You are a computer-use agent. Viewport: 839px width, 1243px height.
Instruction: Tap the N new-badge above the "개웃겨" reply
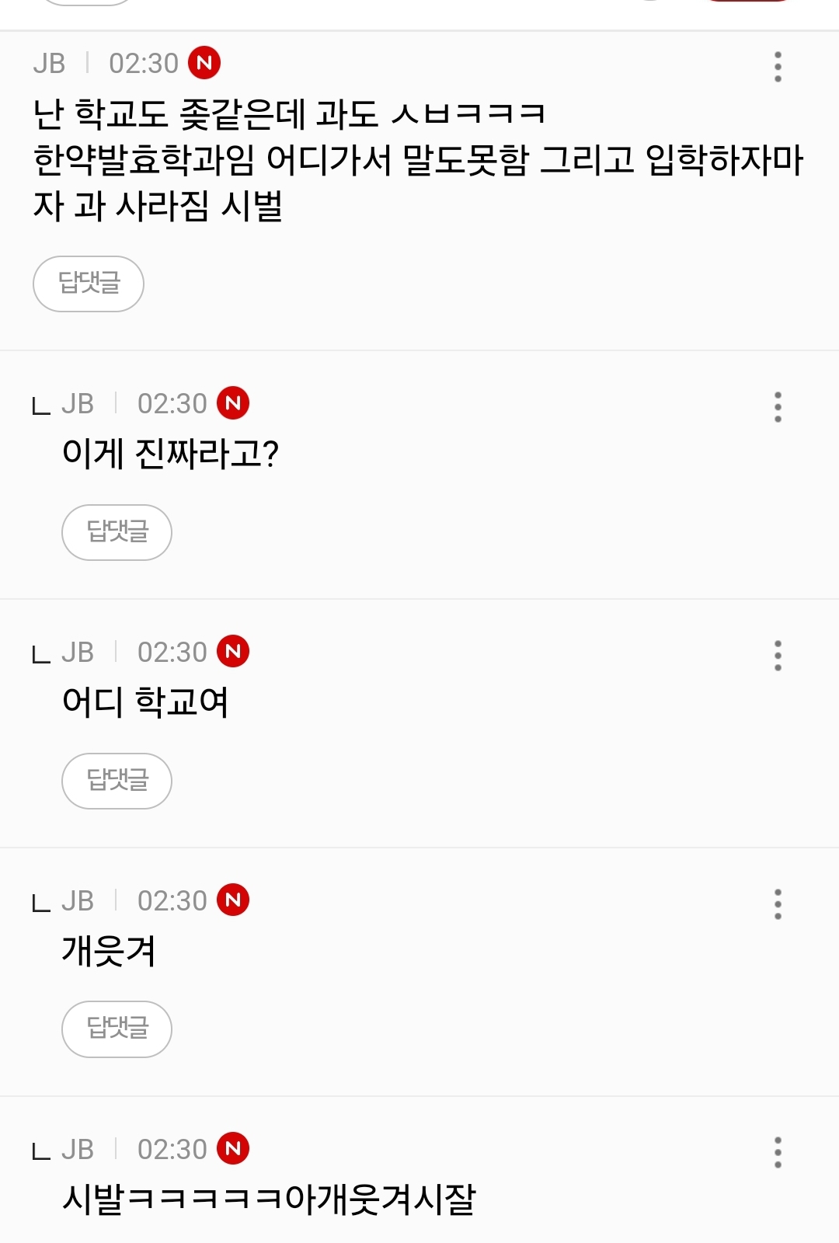(233, 900)
